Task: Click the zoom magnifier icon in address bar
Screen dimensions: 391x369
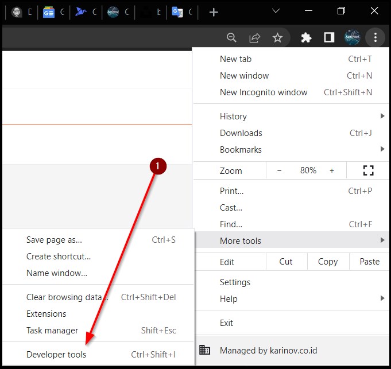Action: (231, 38)
